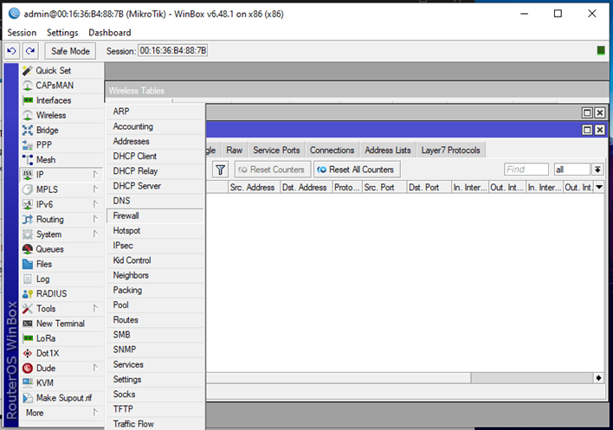Click the Tools icon

point(28,309)
